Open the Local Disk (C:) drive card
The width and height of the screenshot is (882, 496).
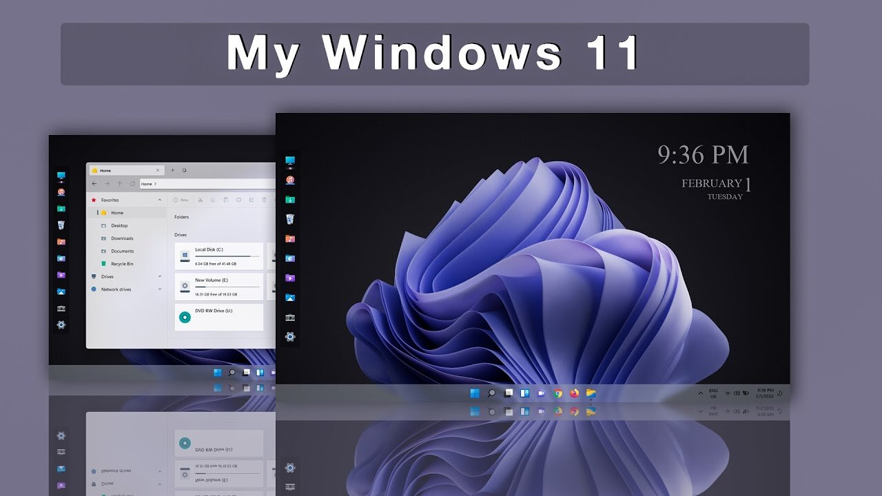(x=219, y=256)
